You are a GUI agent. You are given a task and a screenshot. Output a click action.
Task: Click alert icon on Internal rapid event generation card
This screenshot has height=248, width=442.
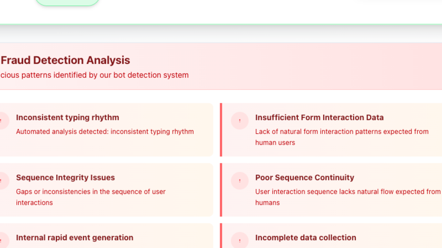click(2, 240)
